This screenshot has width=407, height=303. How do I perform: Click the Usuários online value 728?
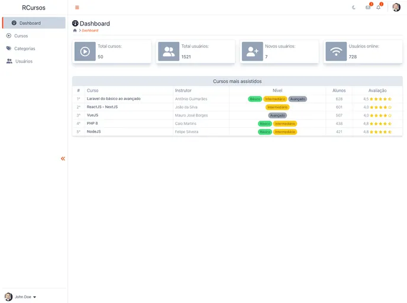tap(353, 57)
